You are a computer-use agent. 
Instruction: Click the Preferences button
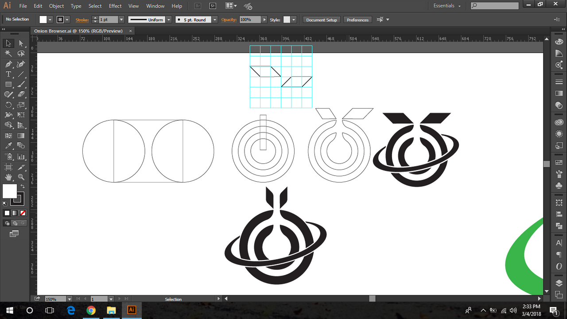coord(357,19)
